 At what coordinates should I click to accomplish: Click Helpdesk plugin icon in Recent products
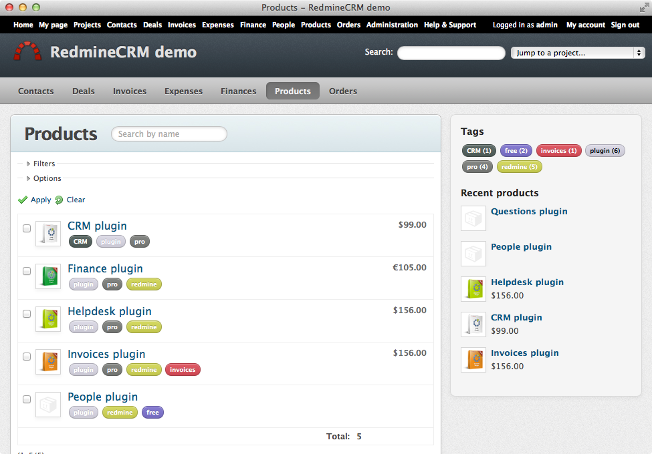[473, 289]
